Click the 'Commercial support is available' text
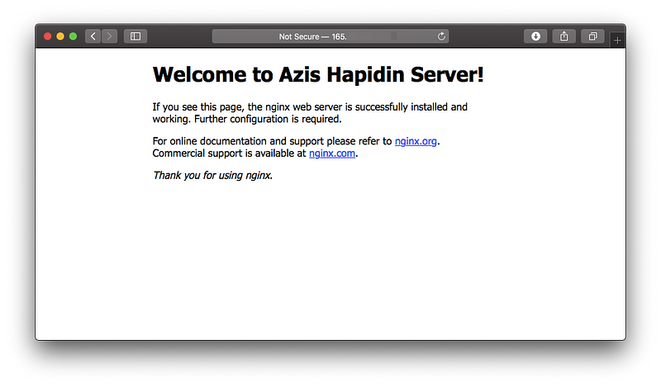Viewport: 661px width, 387px height. 227,153
